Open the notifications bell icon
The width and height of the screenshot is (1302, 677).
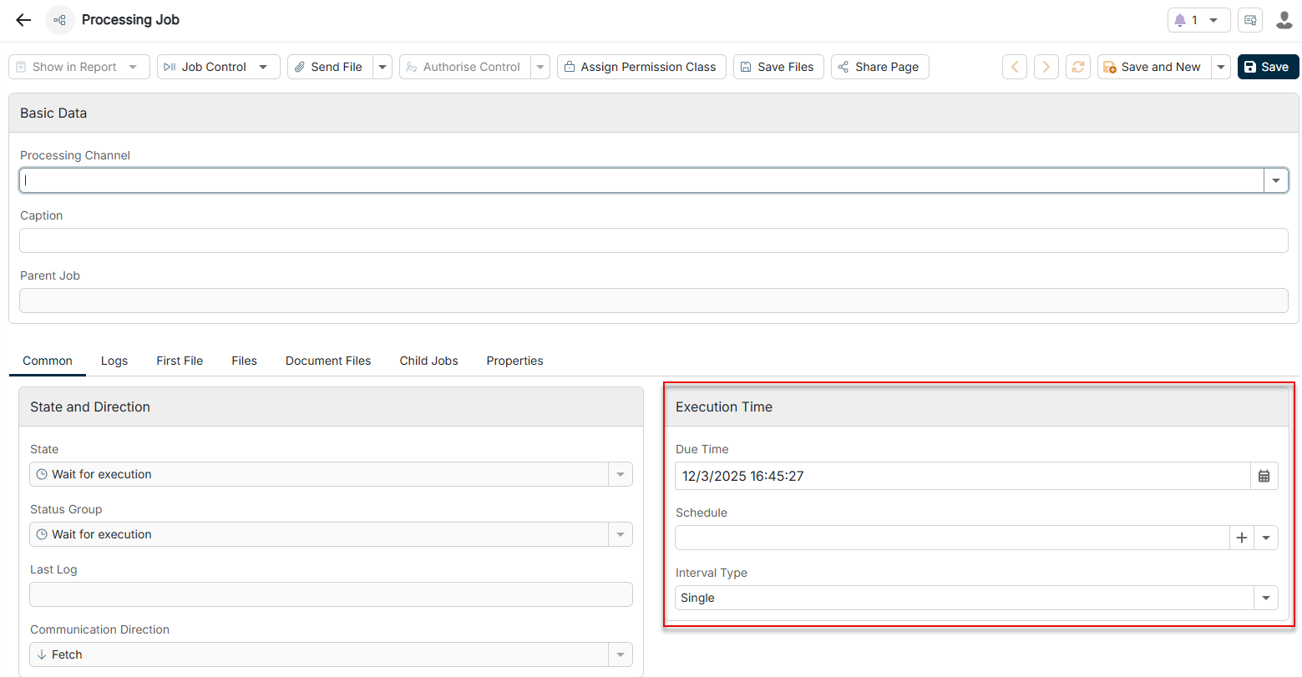click(1180, 20)
